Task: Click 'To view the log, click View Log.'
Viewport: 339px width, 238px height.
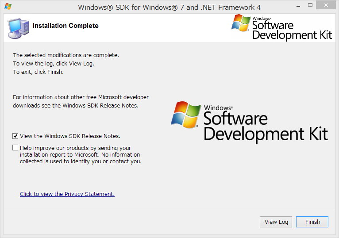Action: (54, 64)
